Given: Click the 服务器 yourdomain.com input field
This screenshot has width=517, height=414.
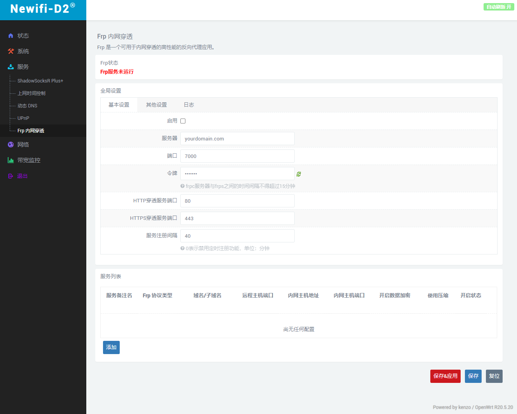Looking at the screenshot, I should coord(237,138).
